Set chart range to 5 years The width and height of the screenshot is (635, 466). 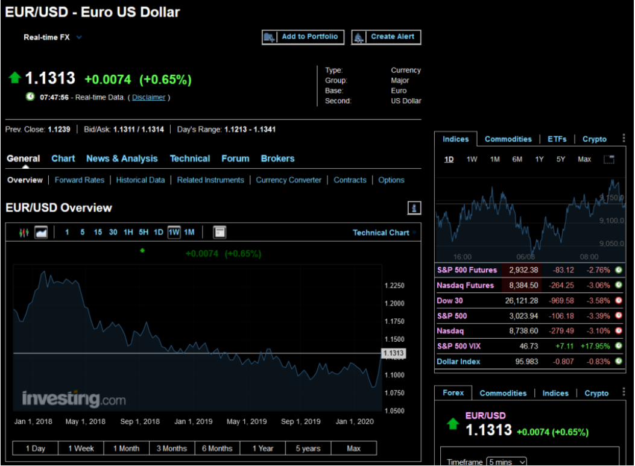[x=308, y=448]
